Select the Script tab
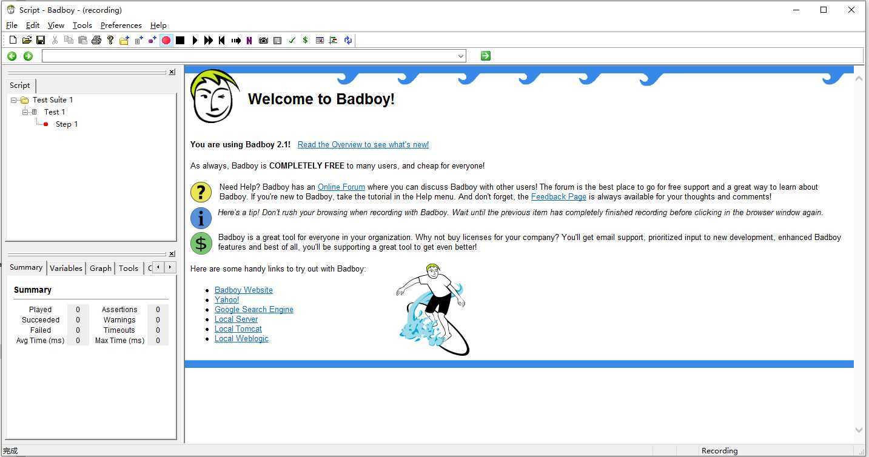Image resolution: width=869 pixels, height=457 pixels. point(19,85)
